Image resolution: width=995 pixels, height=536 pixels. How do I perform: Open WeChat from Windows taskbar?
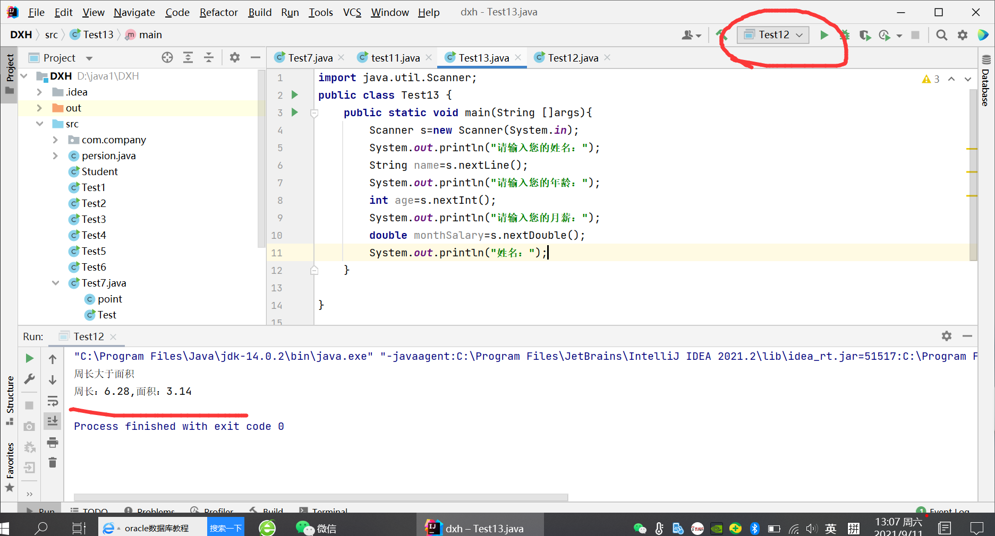316,528
